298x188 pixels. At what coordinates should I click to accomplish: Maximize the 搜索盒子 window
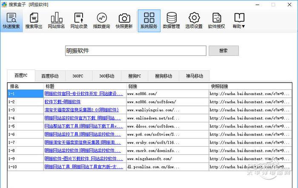click(273, 5)
